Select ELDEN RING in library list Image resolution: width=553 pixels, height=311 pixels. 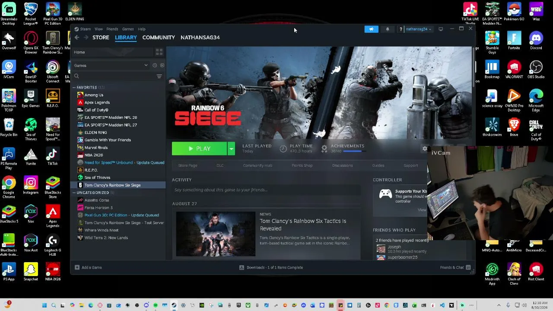click(95, 133)
